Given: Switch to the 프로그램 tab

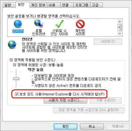Looking at the screenshot, I should tap(82, 5).
